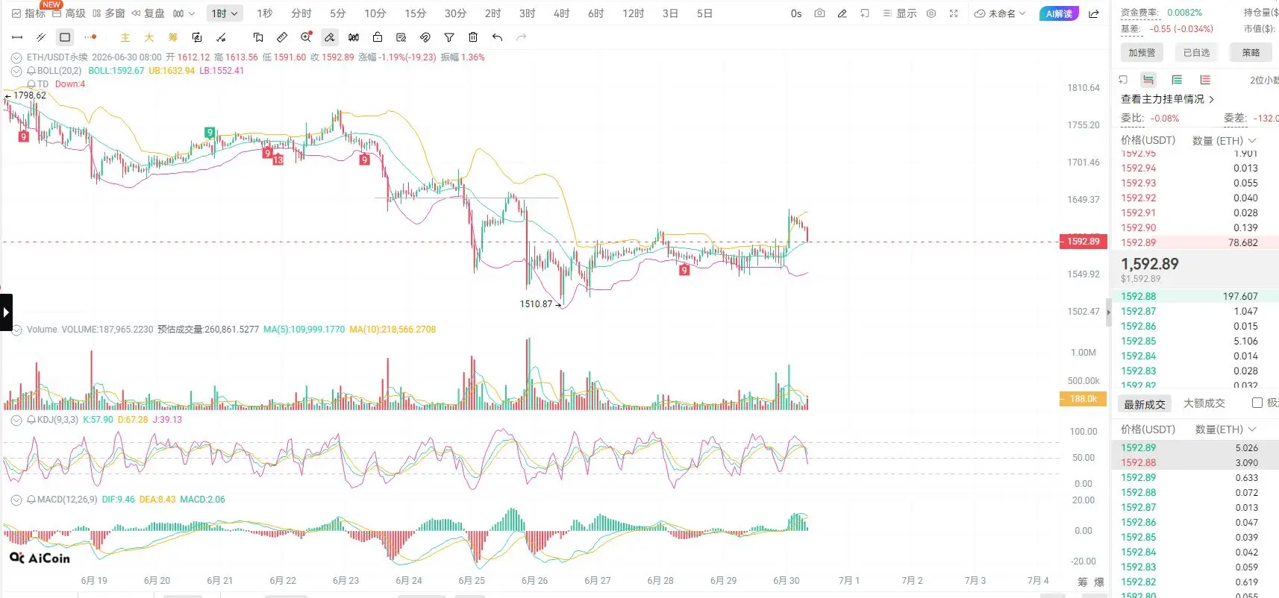
Task: Show sell orders only view icon
Action: [1205, 80]
